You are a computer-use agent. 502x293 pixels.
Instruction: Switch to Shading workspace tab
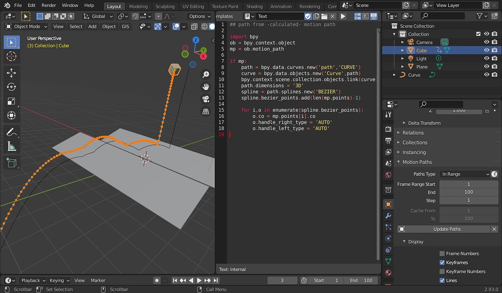point(255,6)
